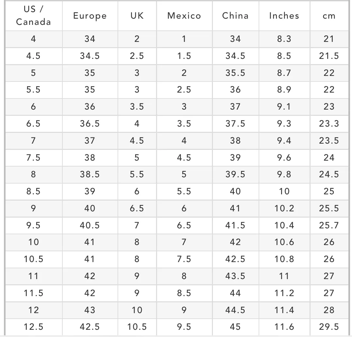Click the cm column header
Screen dimensions: 352x337
coord(329,16)
